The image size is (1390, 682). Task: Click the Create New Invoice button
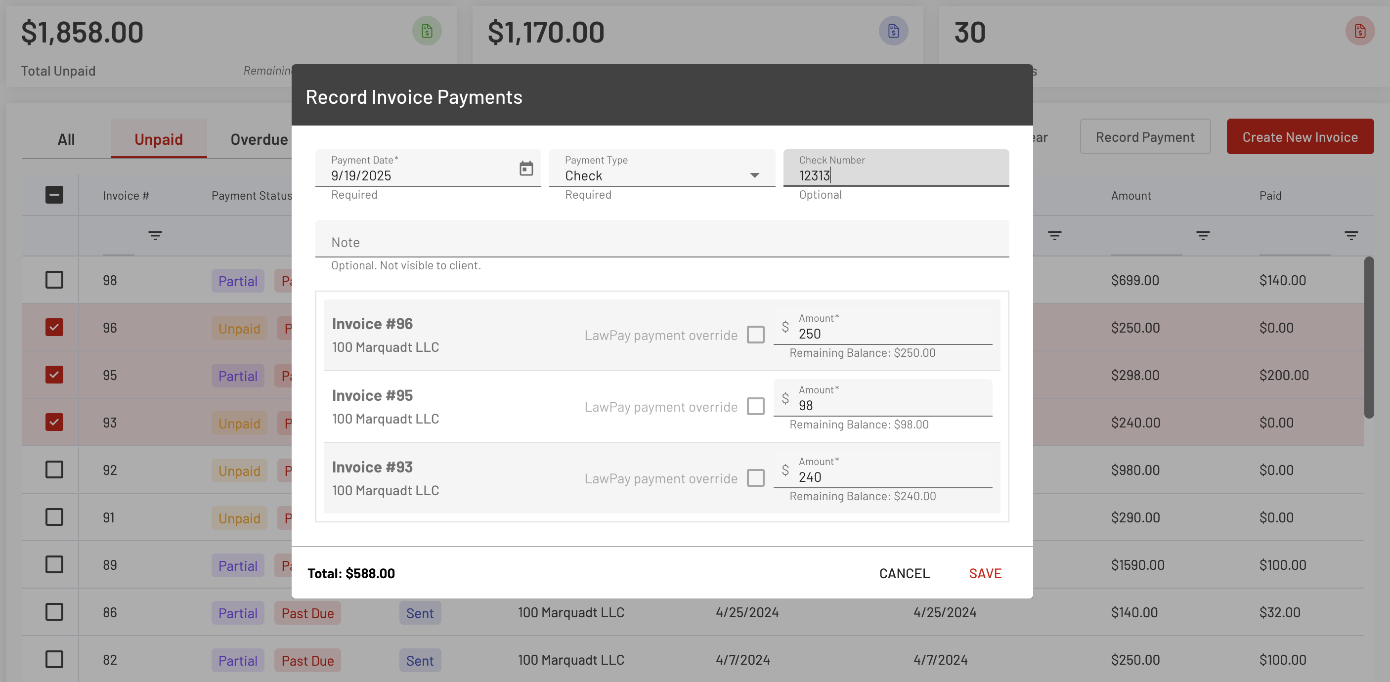1300,137
